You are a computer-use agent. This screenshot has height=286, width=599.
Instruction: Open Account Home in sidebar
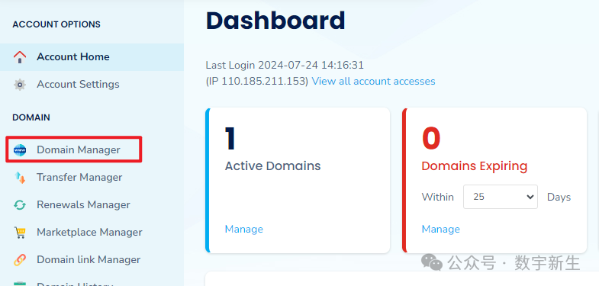point(92,57)
